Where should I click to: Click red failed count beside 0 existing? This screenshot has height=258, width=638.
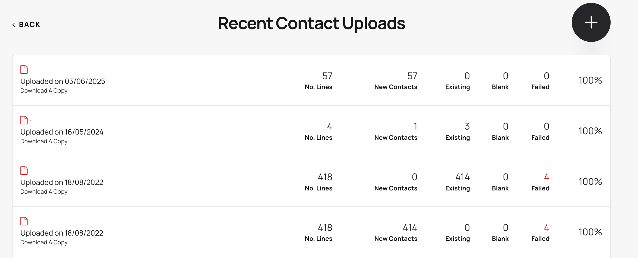[x=546, y=228]
